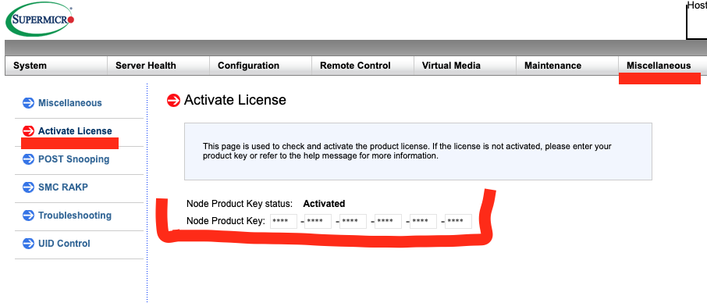Click the 'Node Product Key:' label

point(225,221)
